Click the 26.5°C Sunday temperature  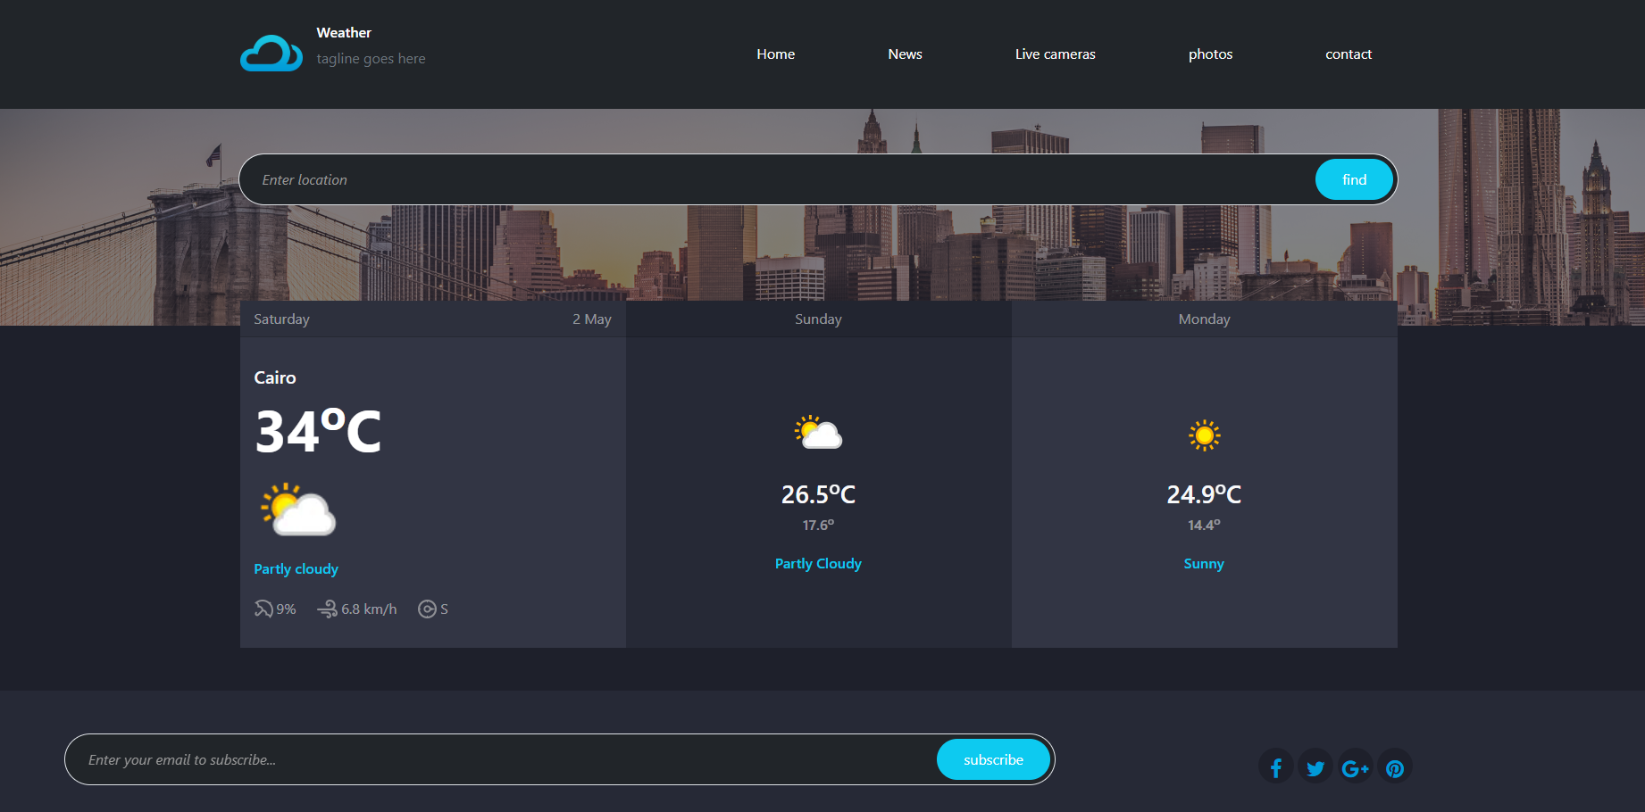[x=818, y=494]
